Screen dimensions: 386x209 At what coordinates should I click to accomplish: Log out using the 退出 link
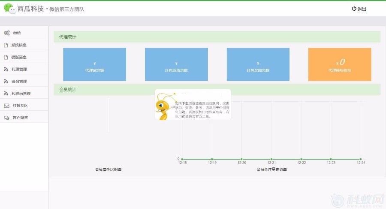[x=359, y=9]
